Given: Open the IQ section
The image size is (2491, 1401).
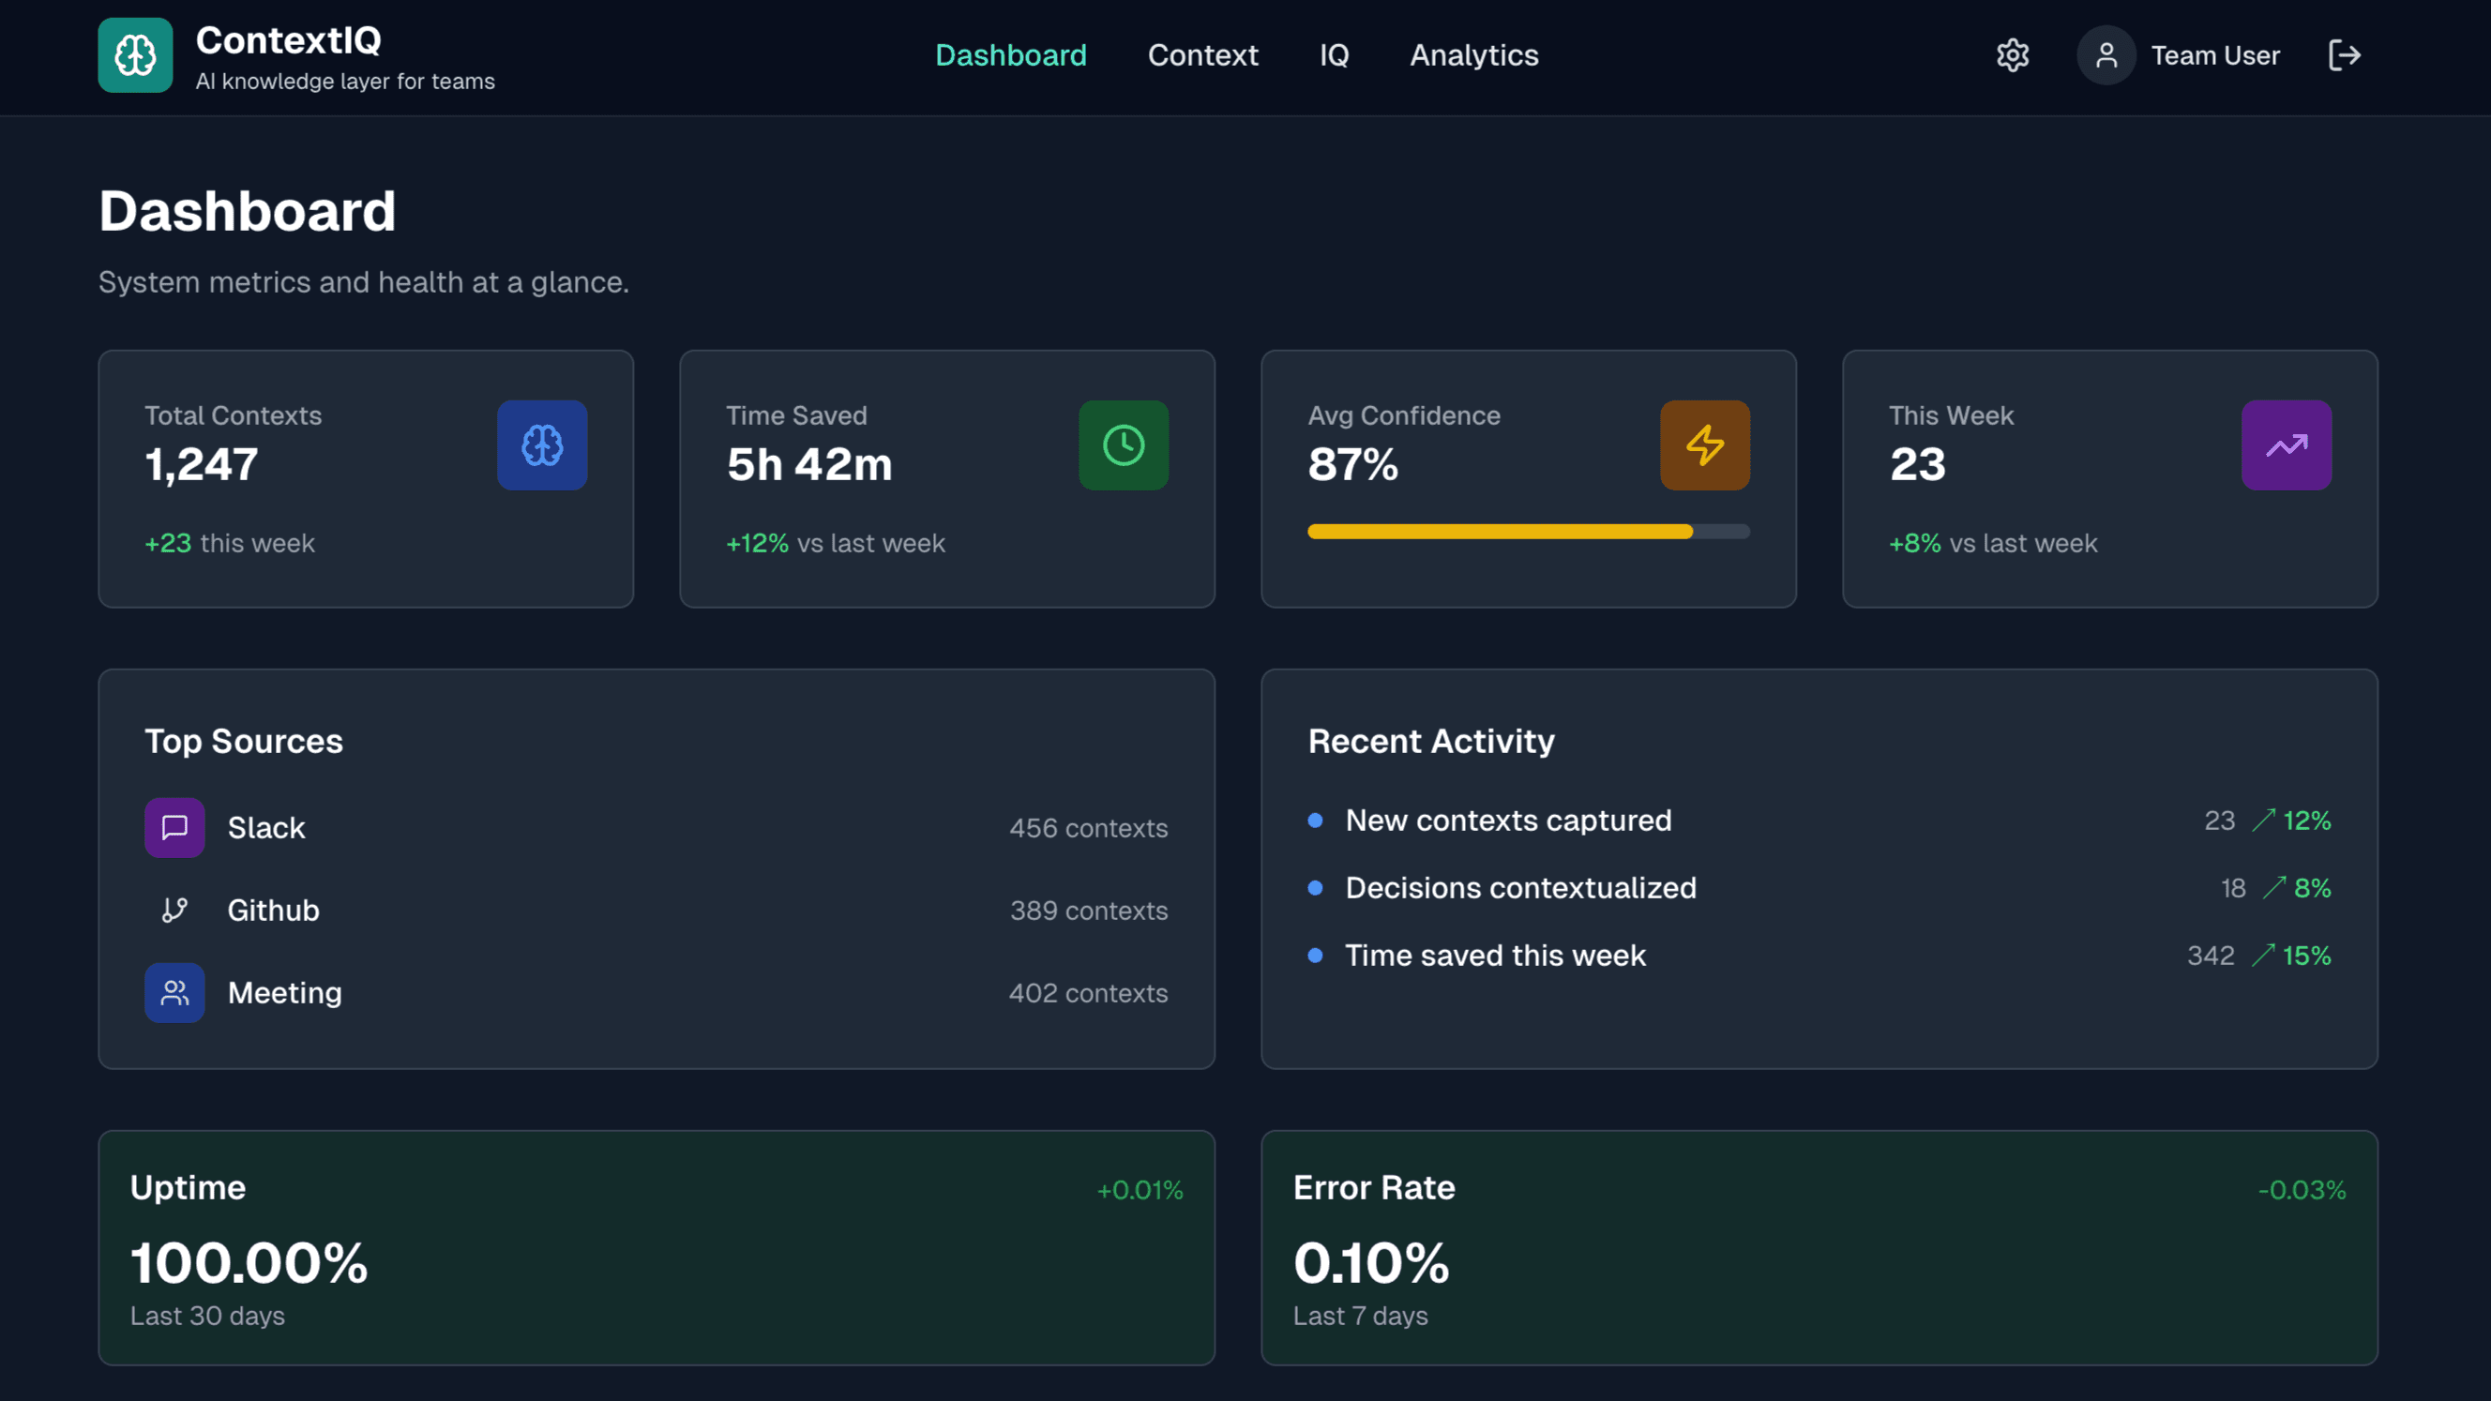Looking at the screenshot, I should tap(1334, 55).
